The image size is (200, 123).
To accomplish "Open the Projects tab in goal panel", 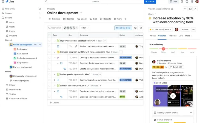I will click(x=172, y=36).
